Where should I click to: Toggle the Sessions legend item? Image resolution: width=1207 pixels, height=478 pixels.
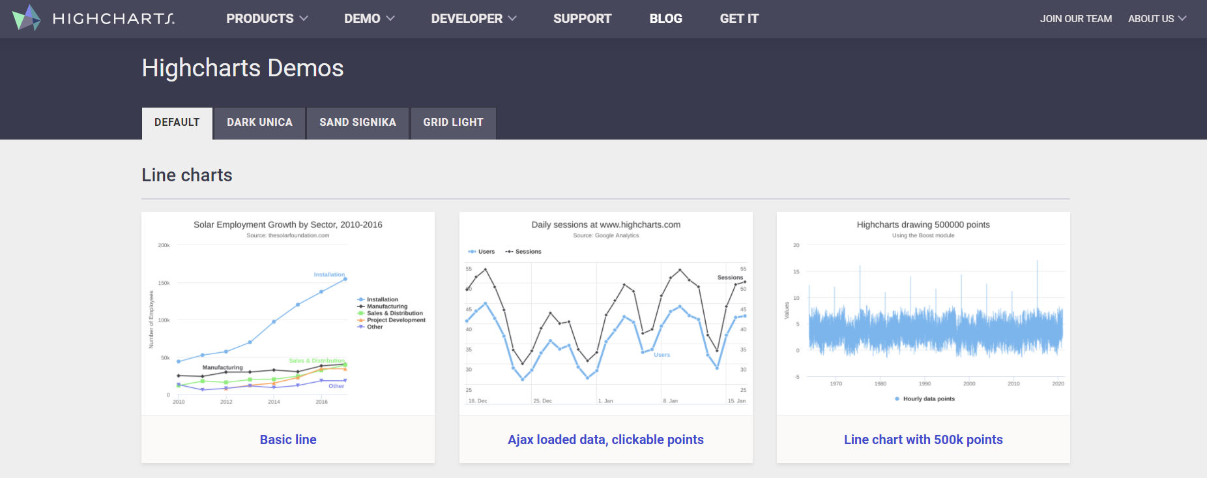523,252
